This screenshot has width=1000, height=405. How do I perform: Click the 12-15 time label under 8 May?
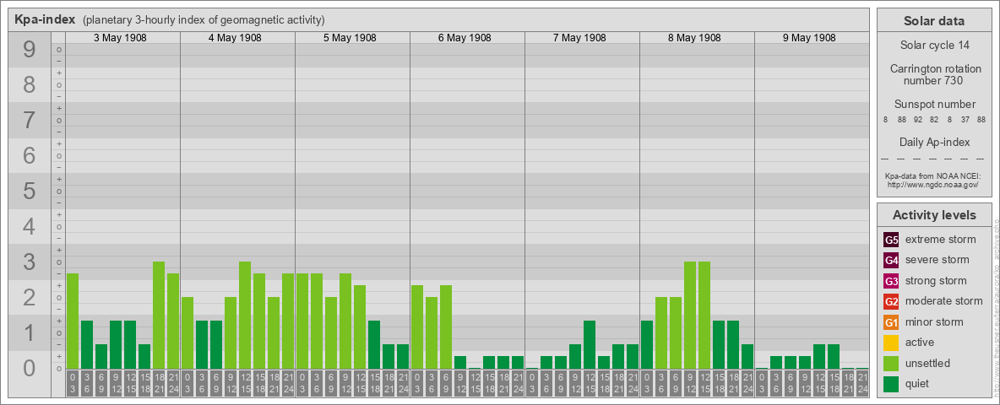[x=704, y=382]
